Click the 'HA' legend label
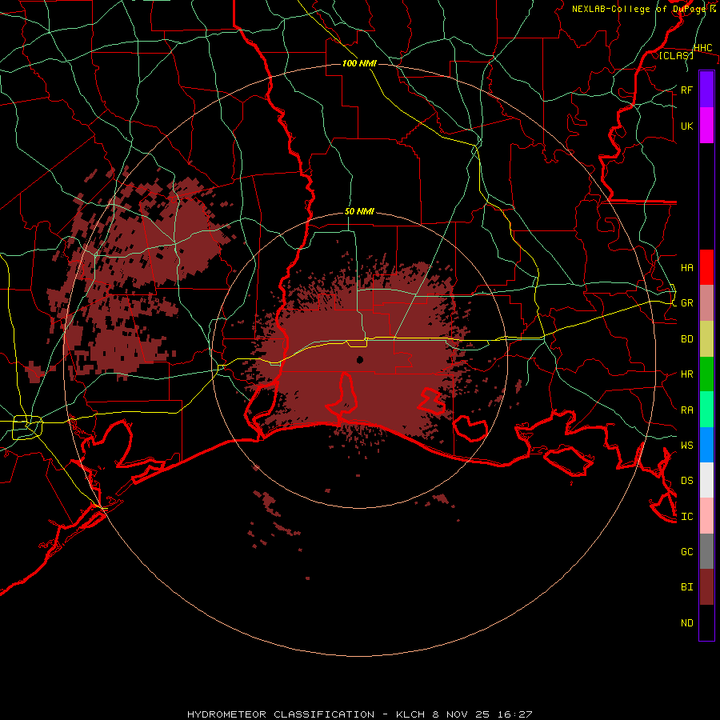The image size is (720, 720). click(686, 268)
